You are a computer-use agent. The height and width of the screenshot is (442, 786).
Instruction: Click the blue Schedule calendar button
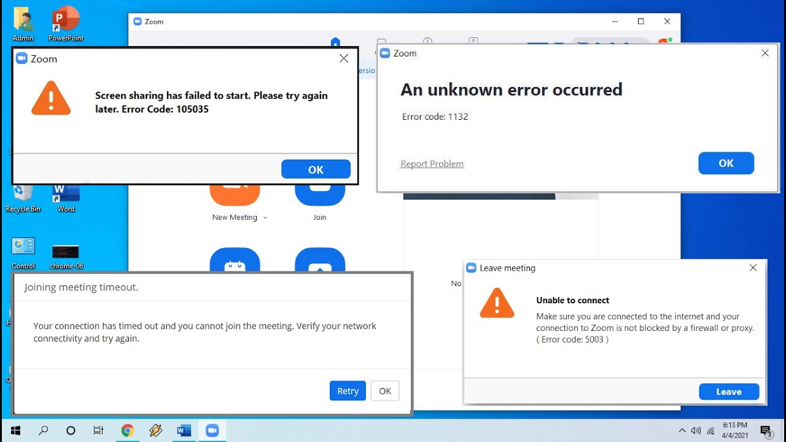click(235, 260)
